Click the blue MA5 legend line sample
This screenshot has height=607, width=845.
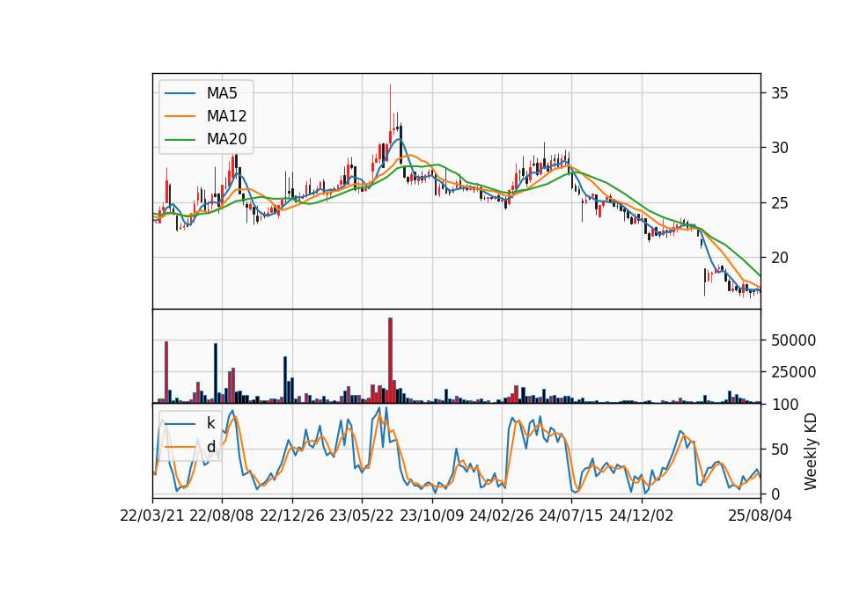[x=180, y=93]
